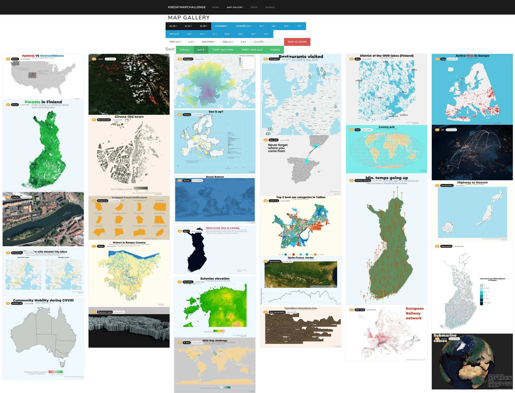515x393 pixels.
Task: Click the assesslife handle on Estonian elevation
Action: click(x=200, y=282)
